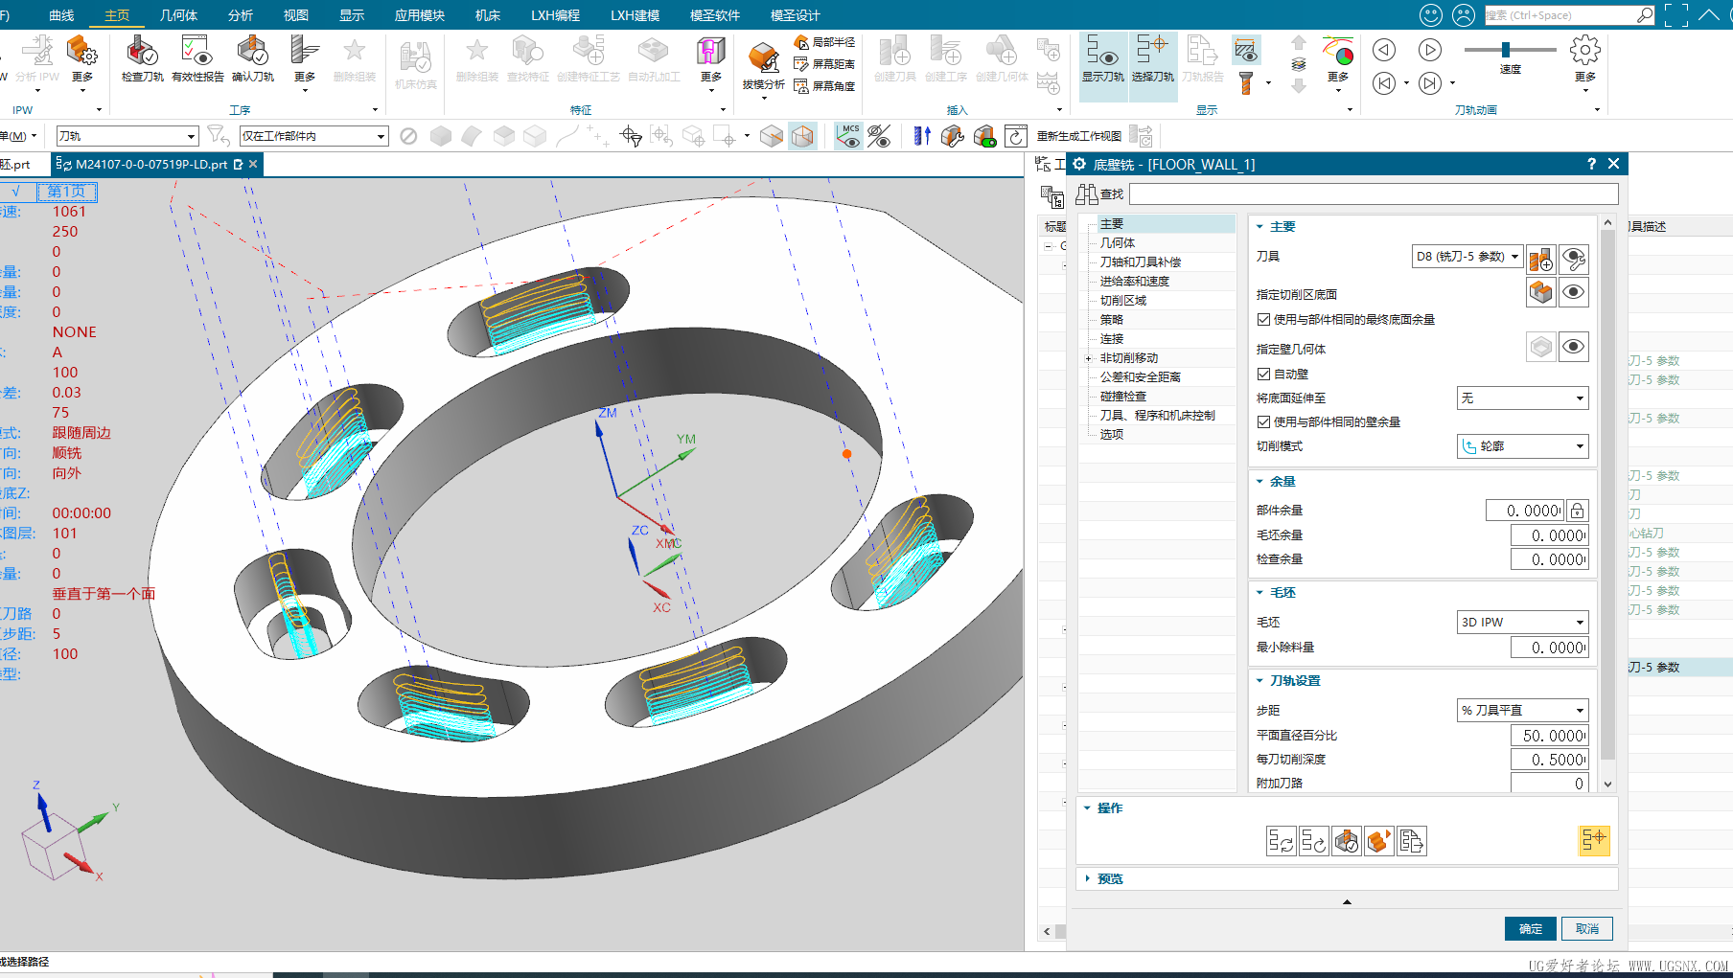This screenshot has height=978, width=1733.
Task: Click the 检查刀轨 (verify toolpath) icon
Action: (142, 59)
